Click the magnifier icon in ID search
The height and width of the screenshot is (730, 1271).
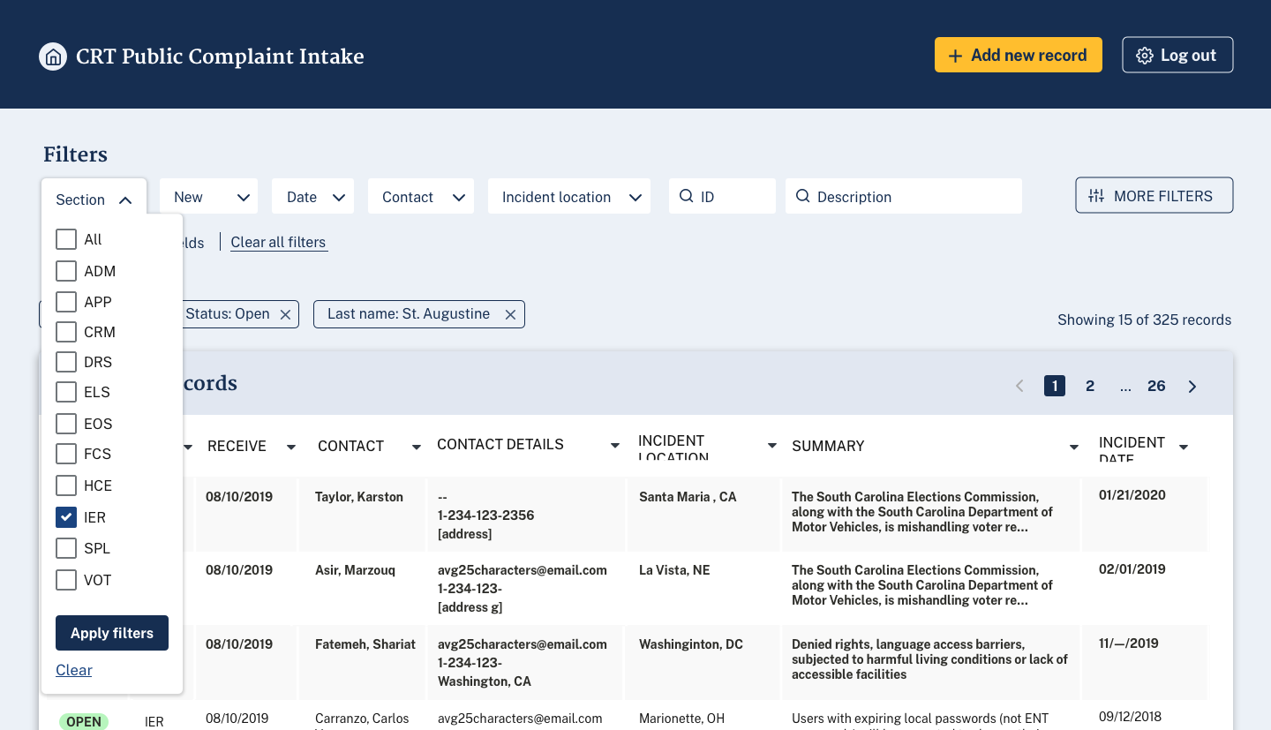pyautogui.click(x=686, y=196)
